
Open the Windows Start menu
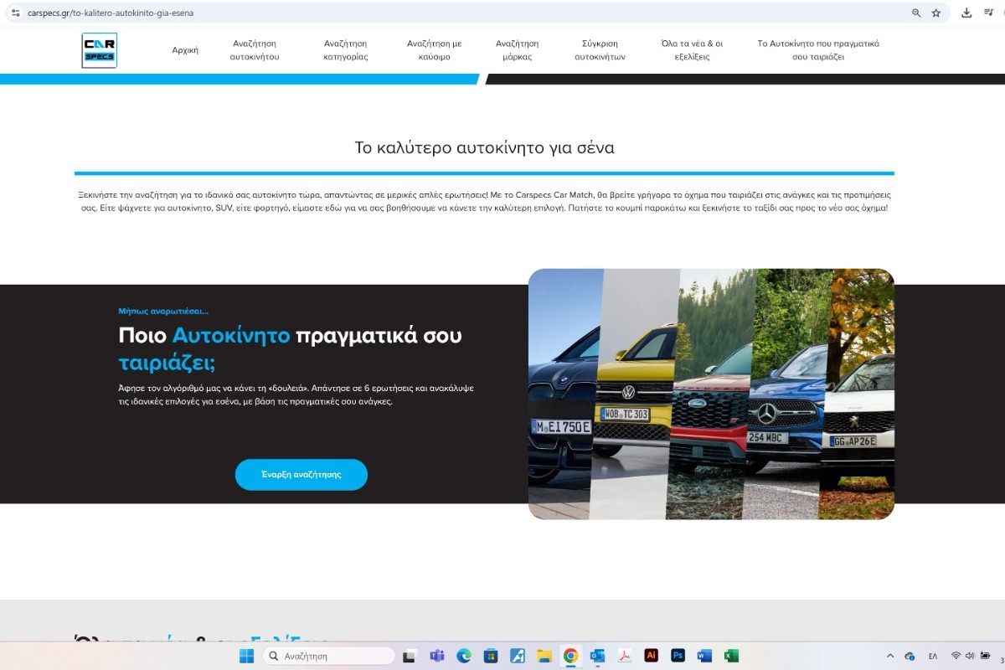click(x=247, y=656)
